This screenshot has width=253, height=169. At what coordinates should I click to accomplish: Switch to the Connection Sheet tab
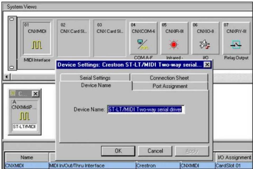[x=169, y=78]
